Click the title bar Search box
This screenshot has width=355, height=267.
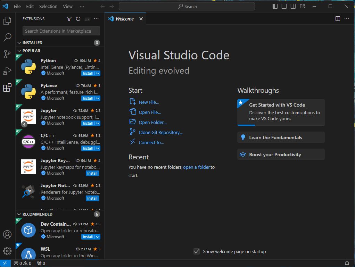coord(187,6)
